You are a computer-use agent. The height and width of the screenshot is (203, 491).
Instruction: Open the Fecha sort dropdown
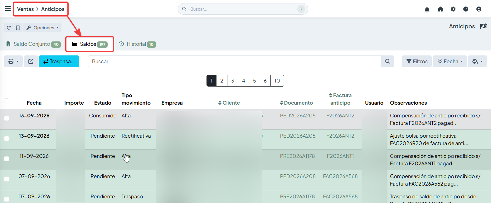click(x=450, y=61)
